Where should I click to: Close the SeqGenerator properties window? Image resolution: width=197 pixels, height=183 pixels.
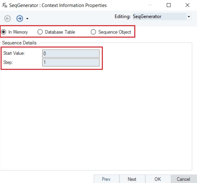point(187,5)
